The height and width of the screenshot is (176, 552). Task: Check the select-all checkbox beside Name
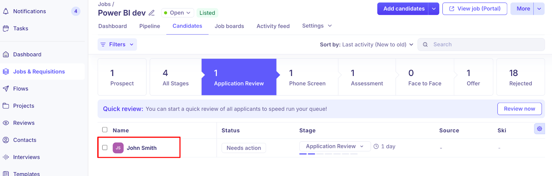105,130
